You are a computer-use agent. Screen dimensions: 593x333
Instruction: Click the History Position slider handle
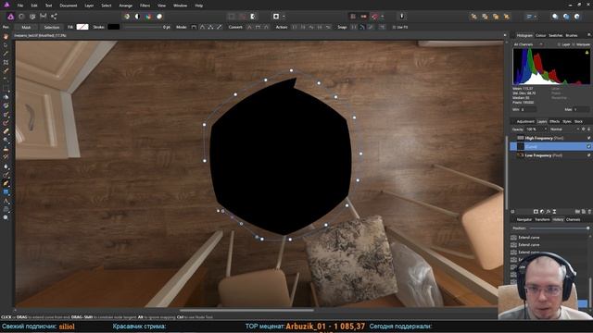point(588,228)
